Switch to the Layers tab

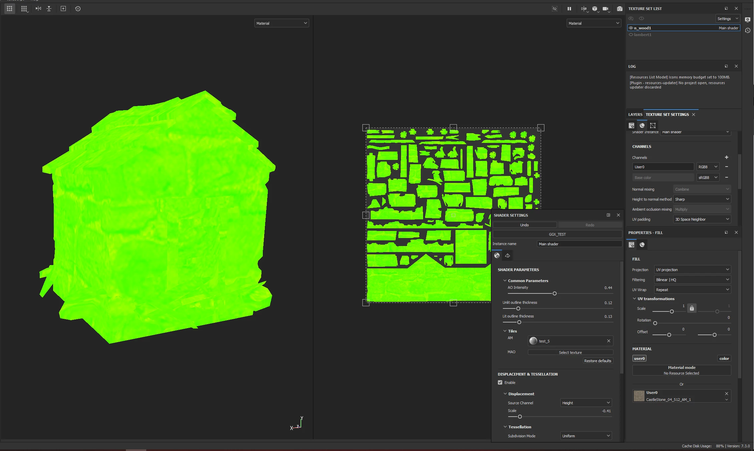tap(635, 115)
